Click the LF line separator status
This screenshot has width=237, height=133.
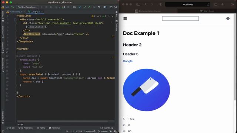point(73,132)
